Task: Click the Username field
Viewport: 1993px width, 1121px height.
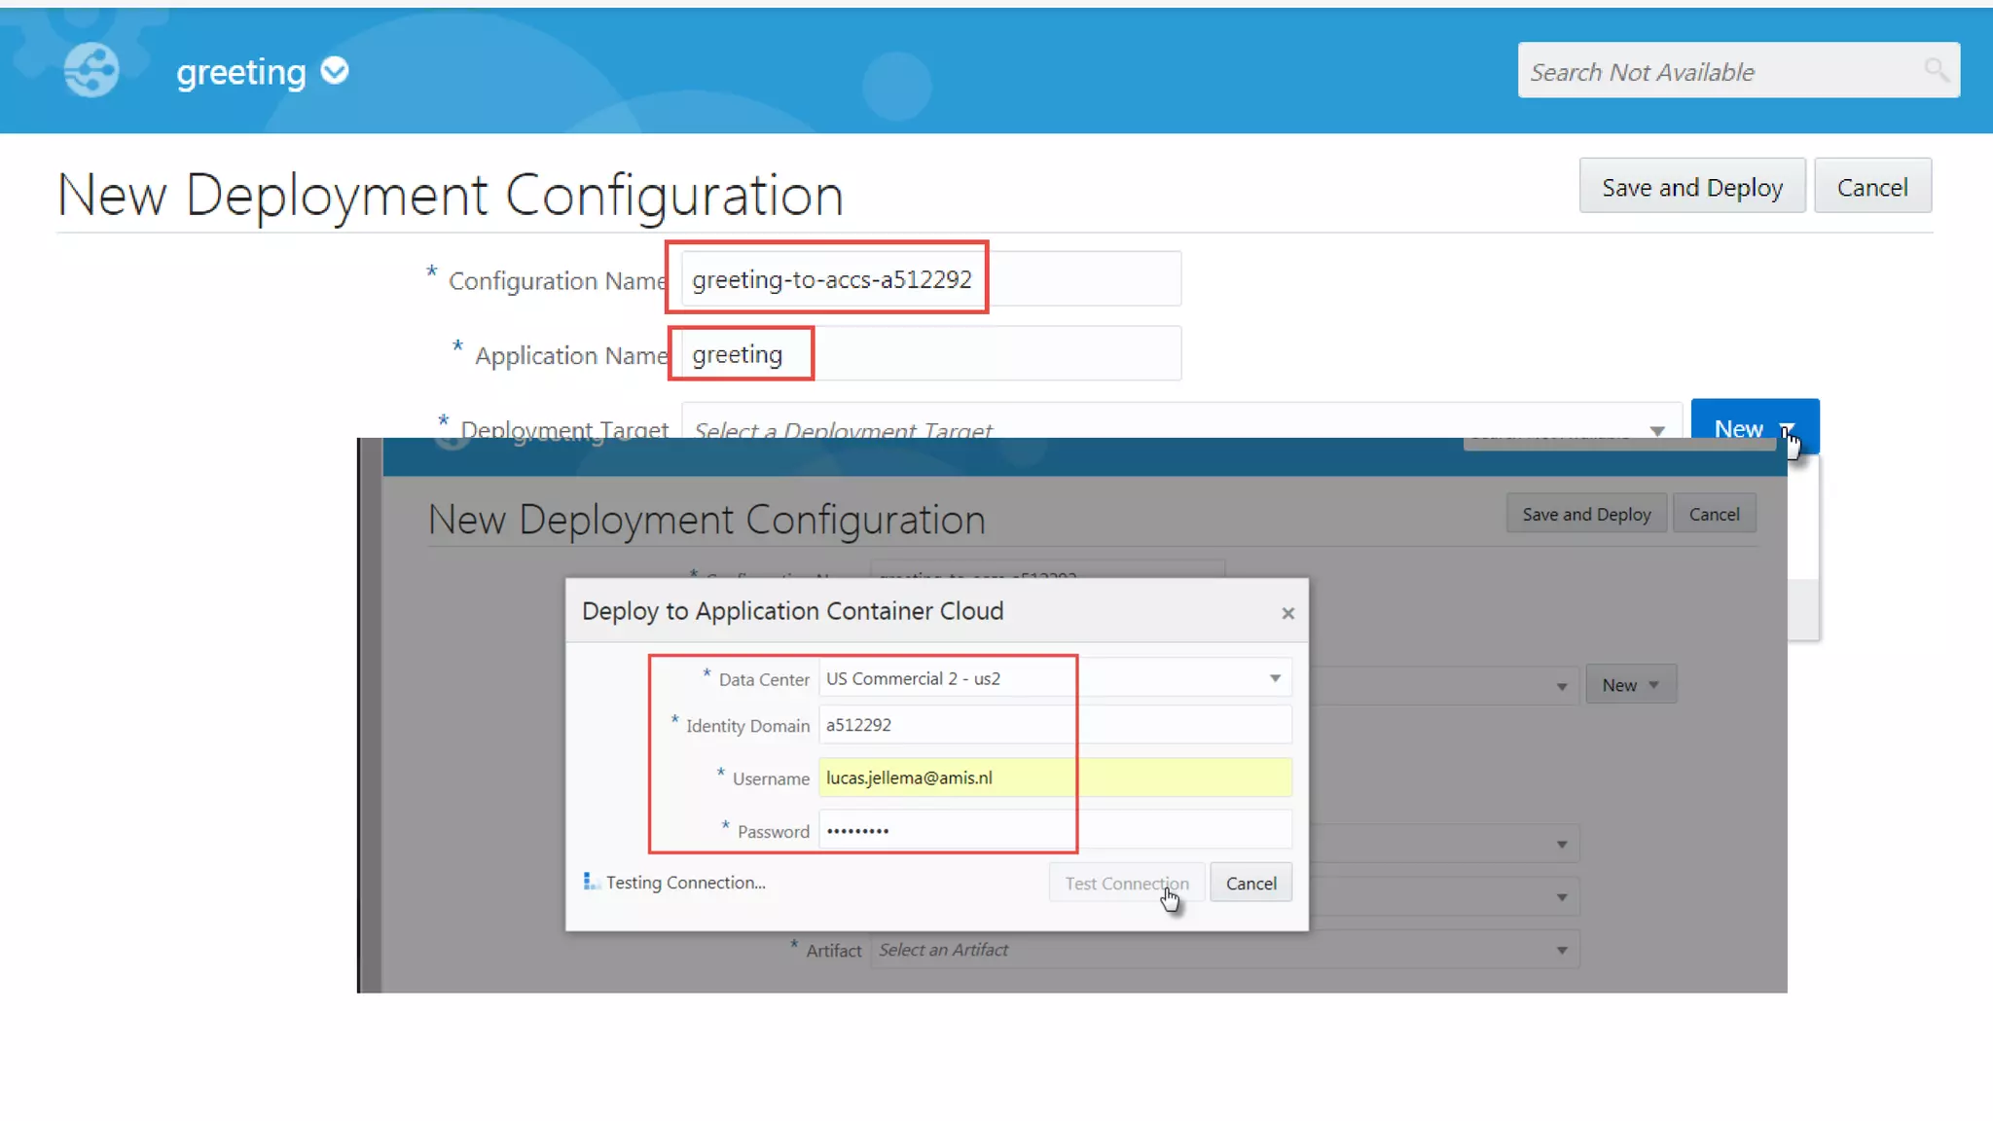Action: pyautogui.click(x=1054, y=777)
